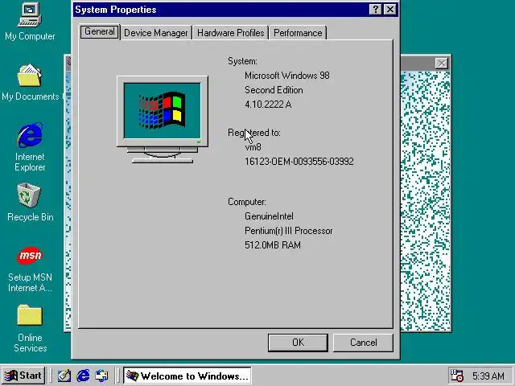Viewport: 515px width, 386px height.
Task: Click the registered user name vm8
Action: [x=253, y=147]
